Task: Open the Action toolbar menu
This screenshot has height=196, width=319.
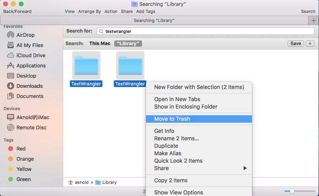Action: (111, 11)
